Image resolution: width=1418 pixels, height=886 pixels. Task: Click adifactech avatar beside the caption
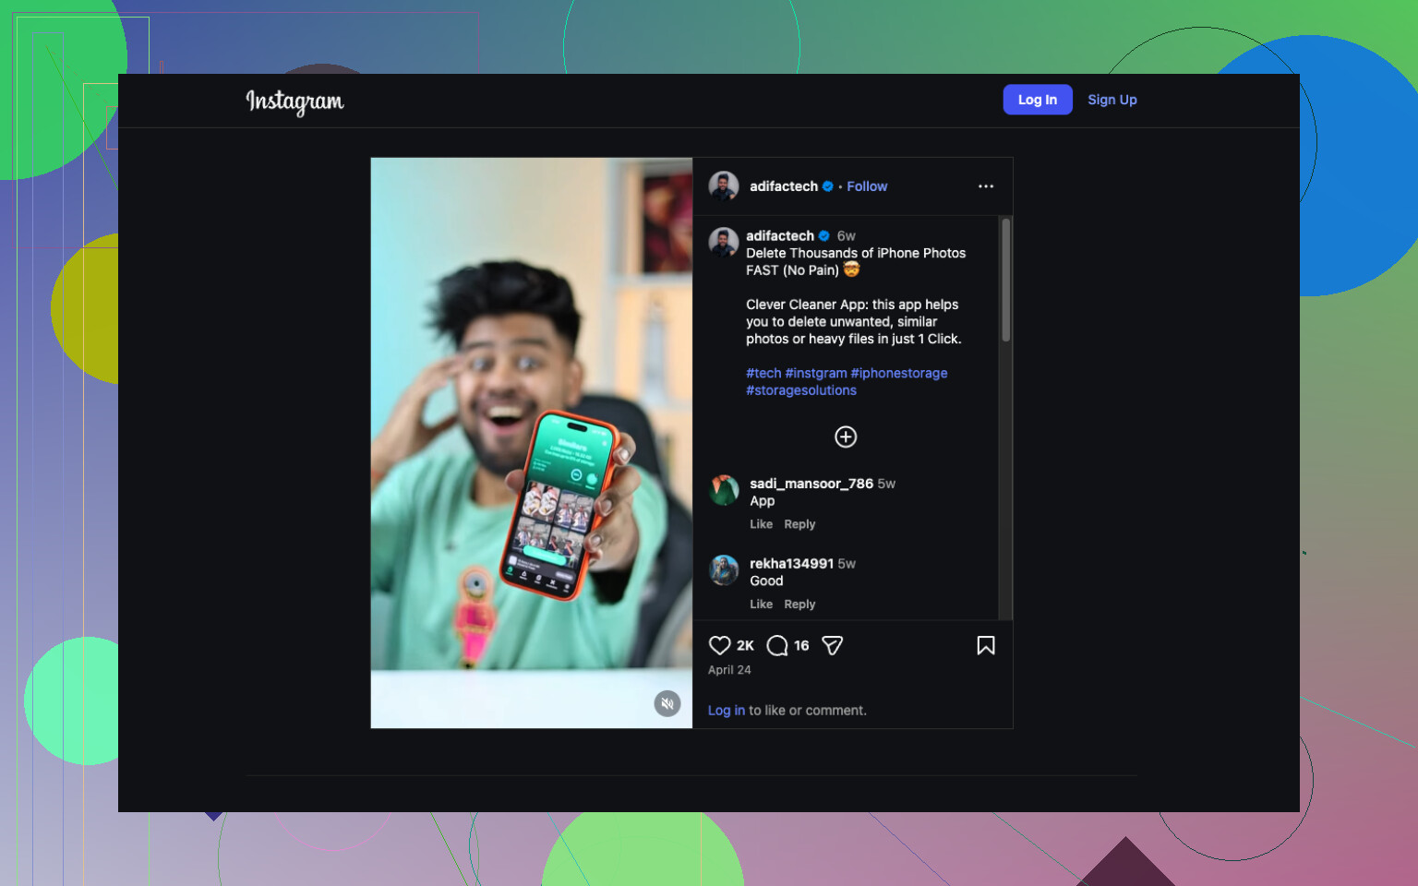point(724,243)
